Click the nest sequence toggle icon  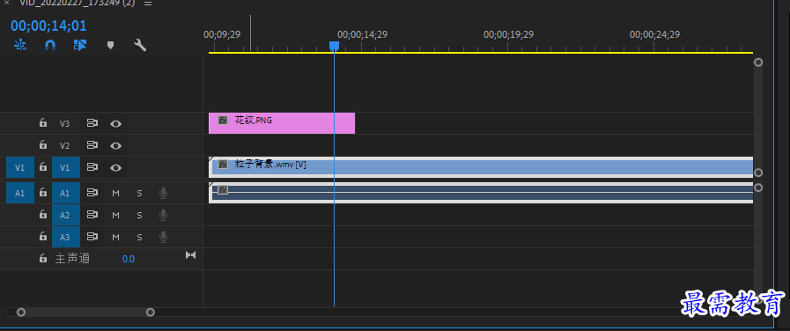click(19, 46)
